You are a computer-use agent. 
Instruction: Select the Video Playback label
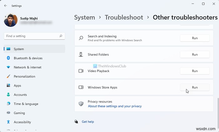coord(99,71)
